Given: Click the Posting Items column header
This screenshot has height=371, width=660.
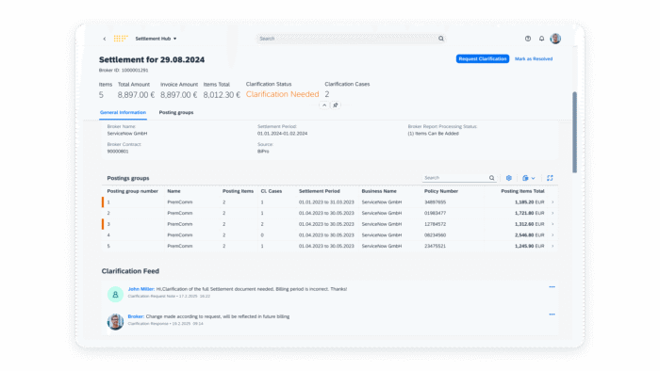Looking at the screenshot, I should click(x=239, y=191).
